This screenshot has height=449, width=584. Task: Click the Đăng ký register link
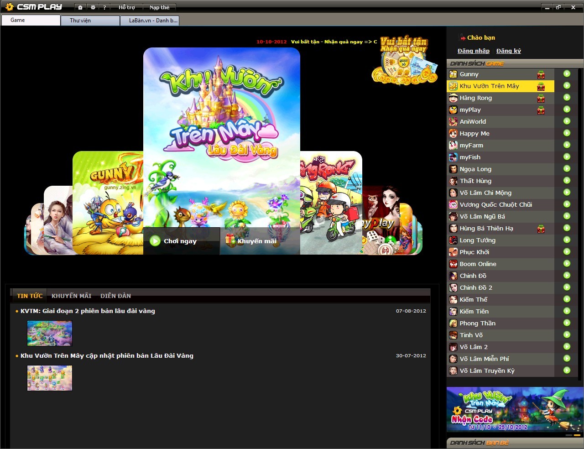click(508, 51)
